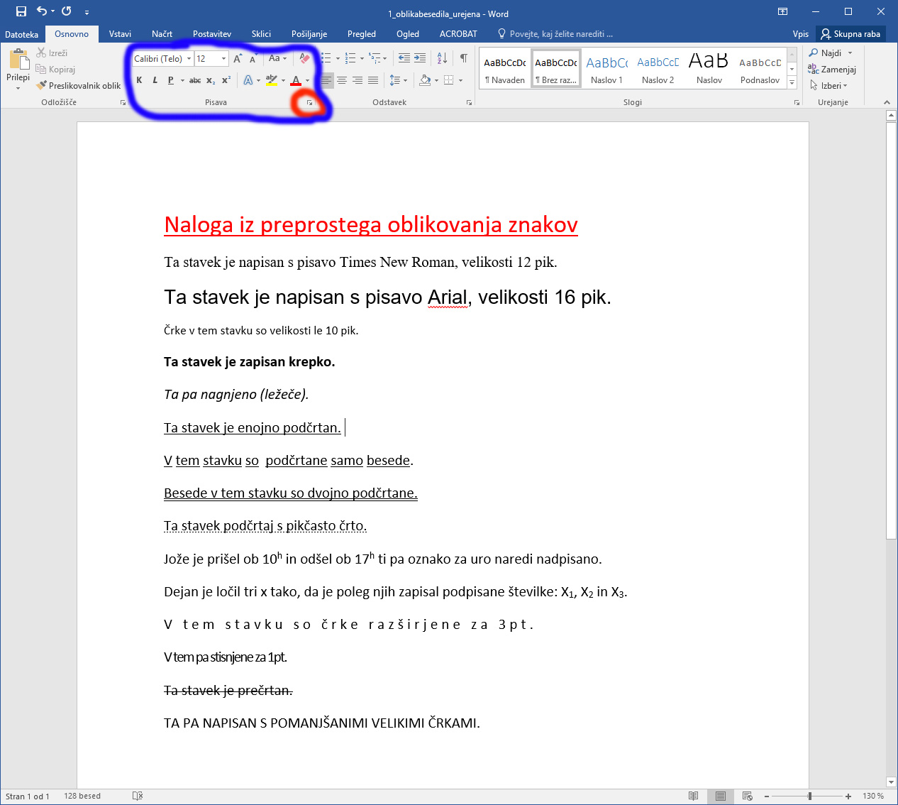The width and height of the screenshot is (898, 805).
Task: Apply the Naslov 1 style
Action: tap(606, 68)
